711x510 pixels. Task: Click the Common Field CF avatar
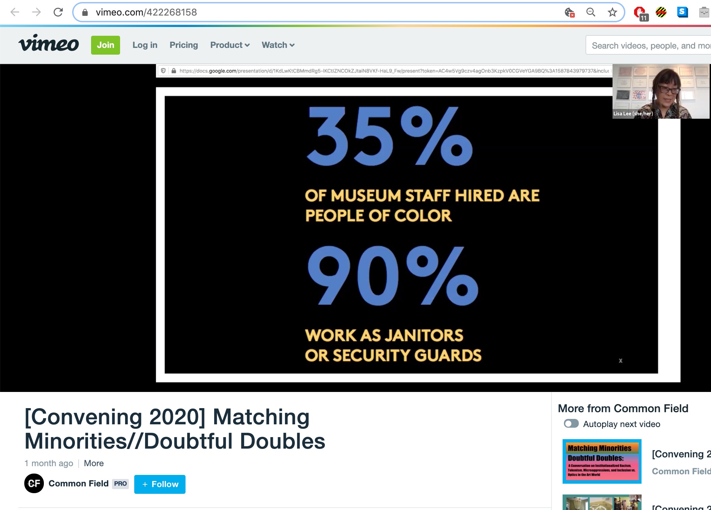pyautogui.click(x=34, y=483)
